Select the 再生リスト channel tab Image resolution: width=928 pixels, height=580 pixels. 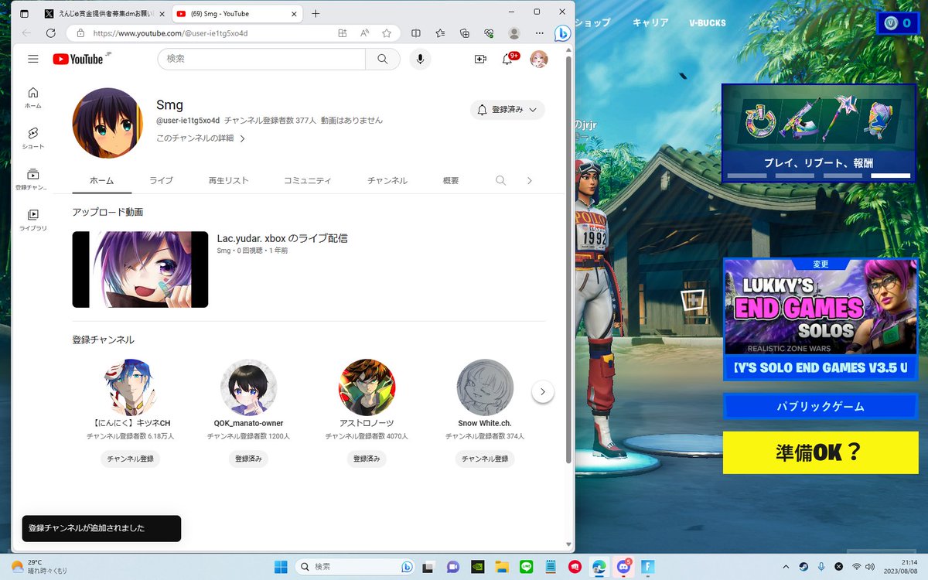pyautogui.click(x=228, y=180)
